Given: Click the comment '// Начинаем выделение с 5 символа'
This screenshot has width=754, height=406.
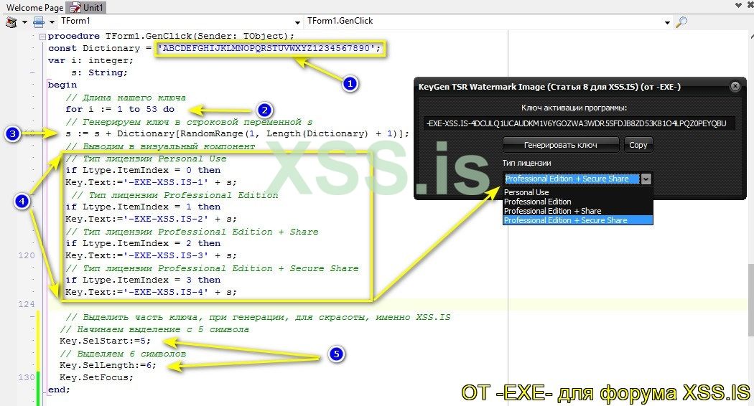Looking at the screenshot, I should pos(154,329).
